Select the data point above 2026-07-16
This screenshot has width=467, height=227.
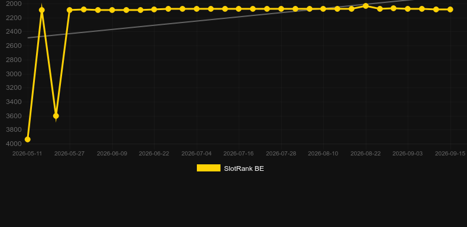coord(239,9)
